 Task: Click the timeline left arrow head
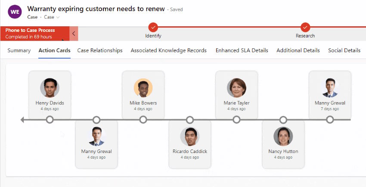(x=22, y=120)
